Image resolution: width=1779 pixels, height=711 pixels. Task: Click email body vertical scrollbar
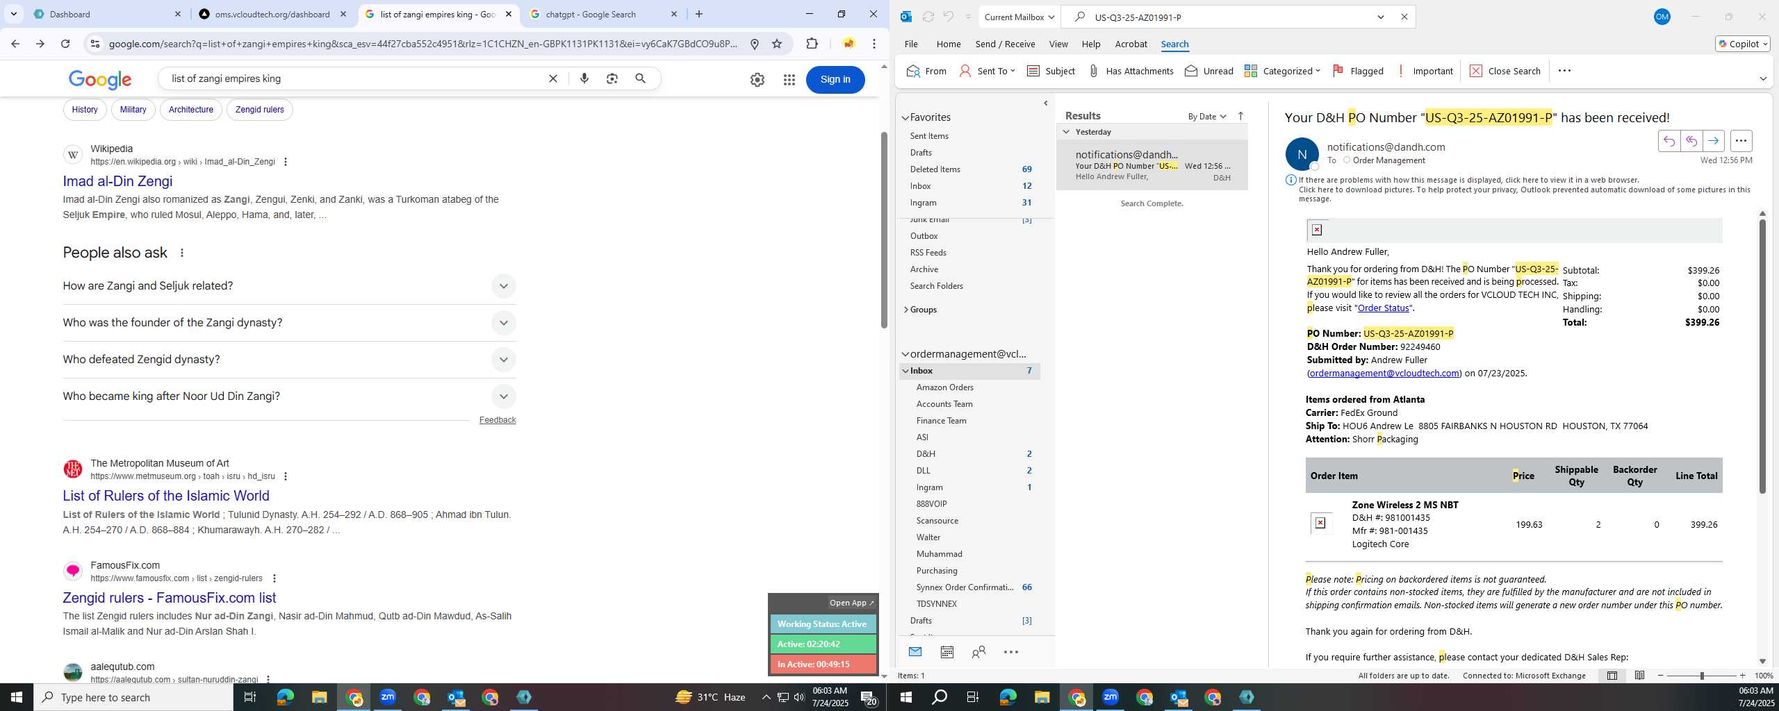tap(1762, 357)
